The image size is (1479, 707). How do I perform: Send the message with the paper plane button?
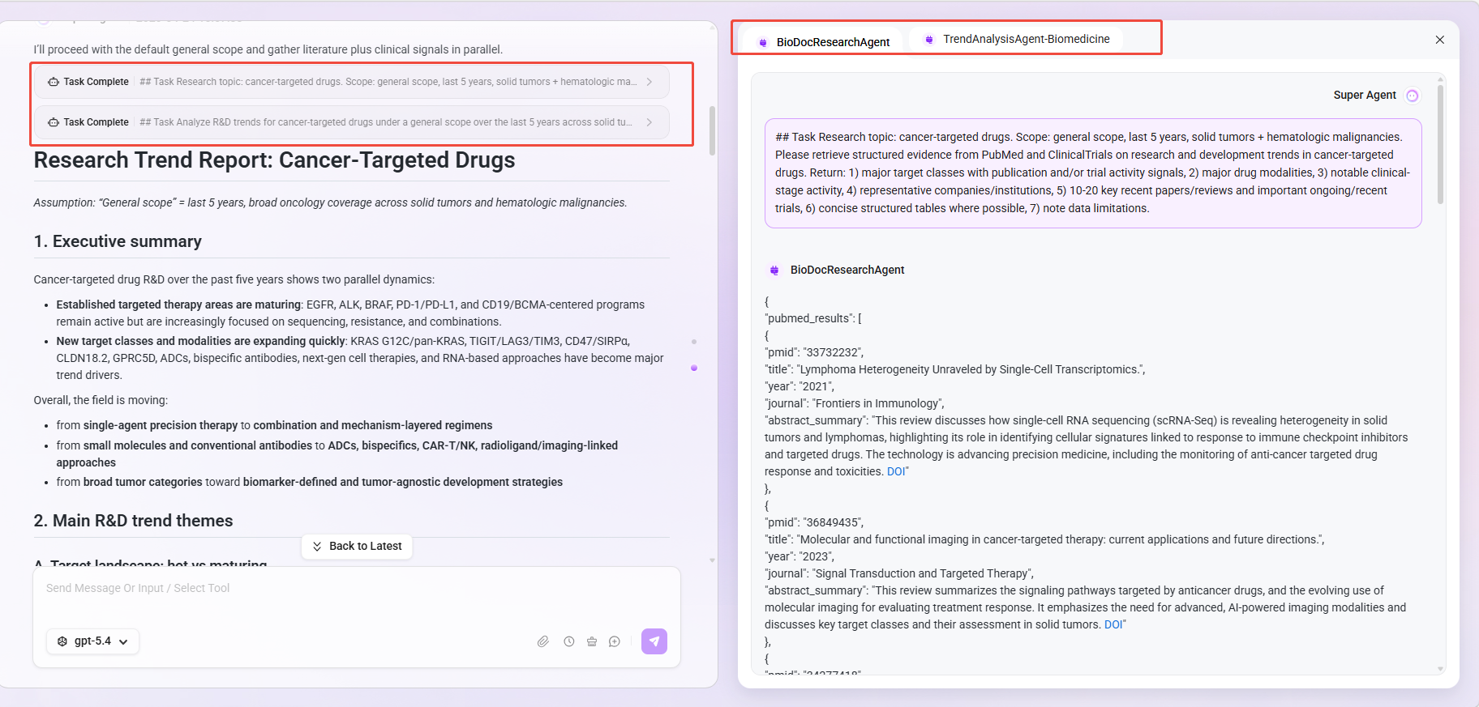[654, 641]
